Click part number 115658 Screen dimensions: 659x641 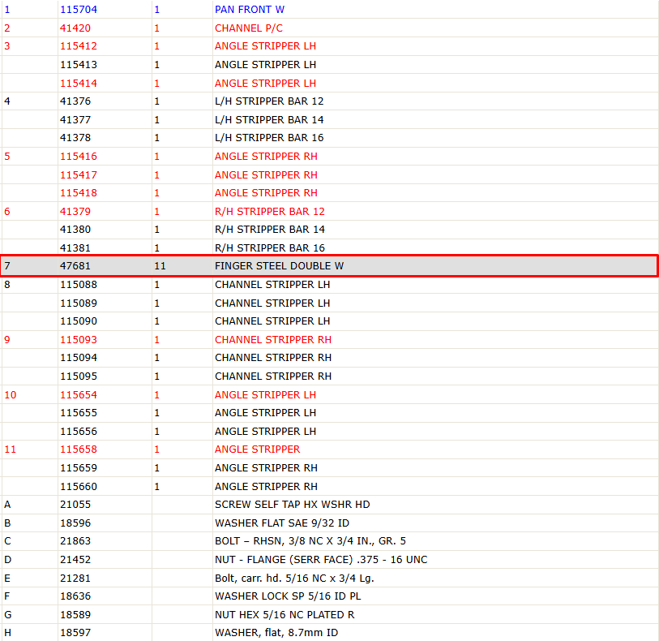point(79,450)
